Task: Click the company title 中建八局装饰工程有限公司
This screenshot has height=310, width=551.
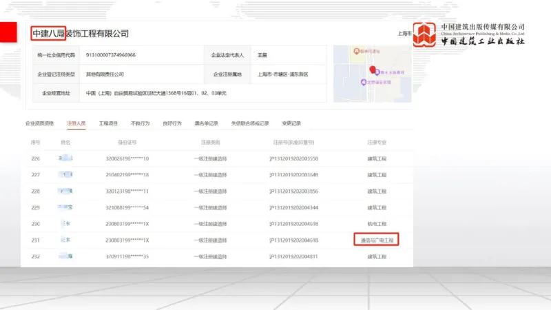Action: [x=81, y=34]
